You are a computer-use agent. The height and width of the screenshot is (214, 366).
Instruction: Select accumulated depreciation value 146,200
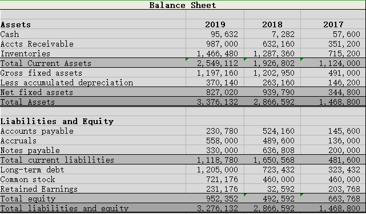[x=344, y=83]
